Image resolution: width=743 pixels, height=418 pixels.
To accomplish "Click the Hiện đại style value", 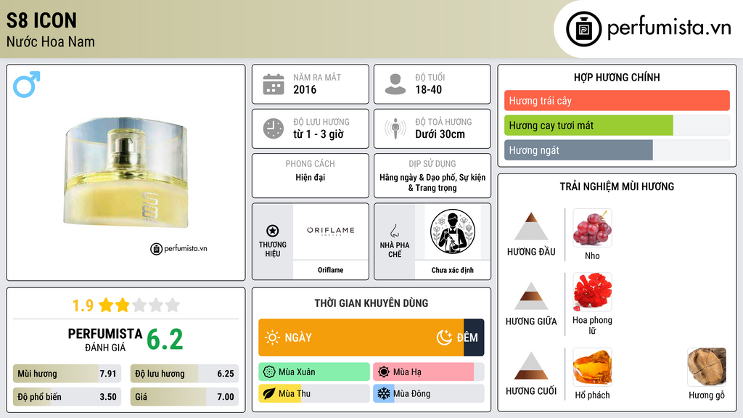I will [311, 177].
